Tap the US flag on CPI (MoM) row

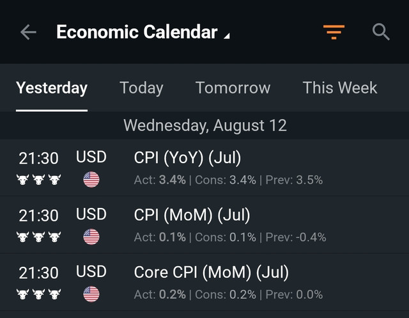pos(91,237)
